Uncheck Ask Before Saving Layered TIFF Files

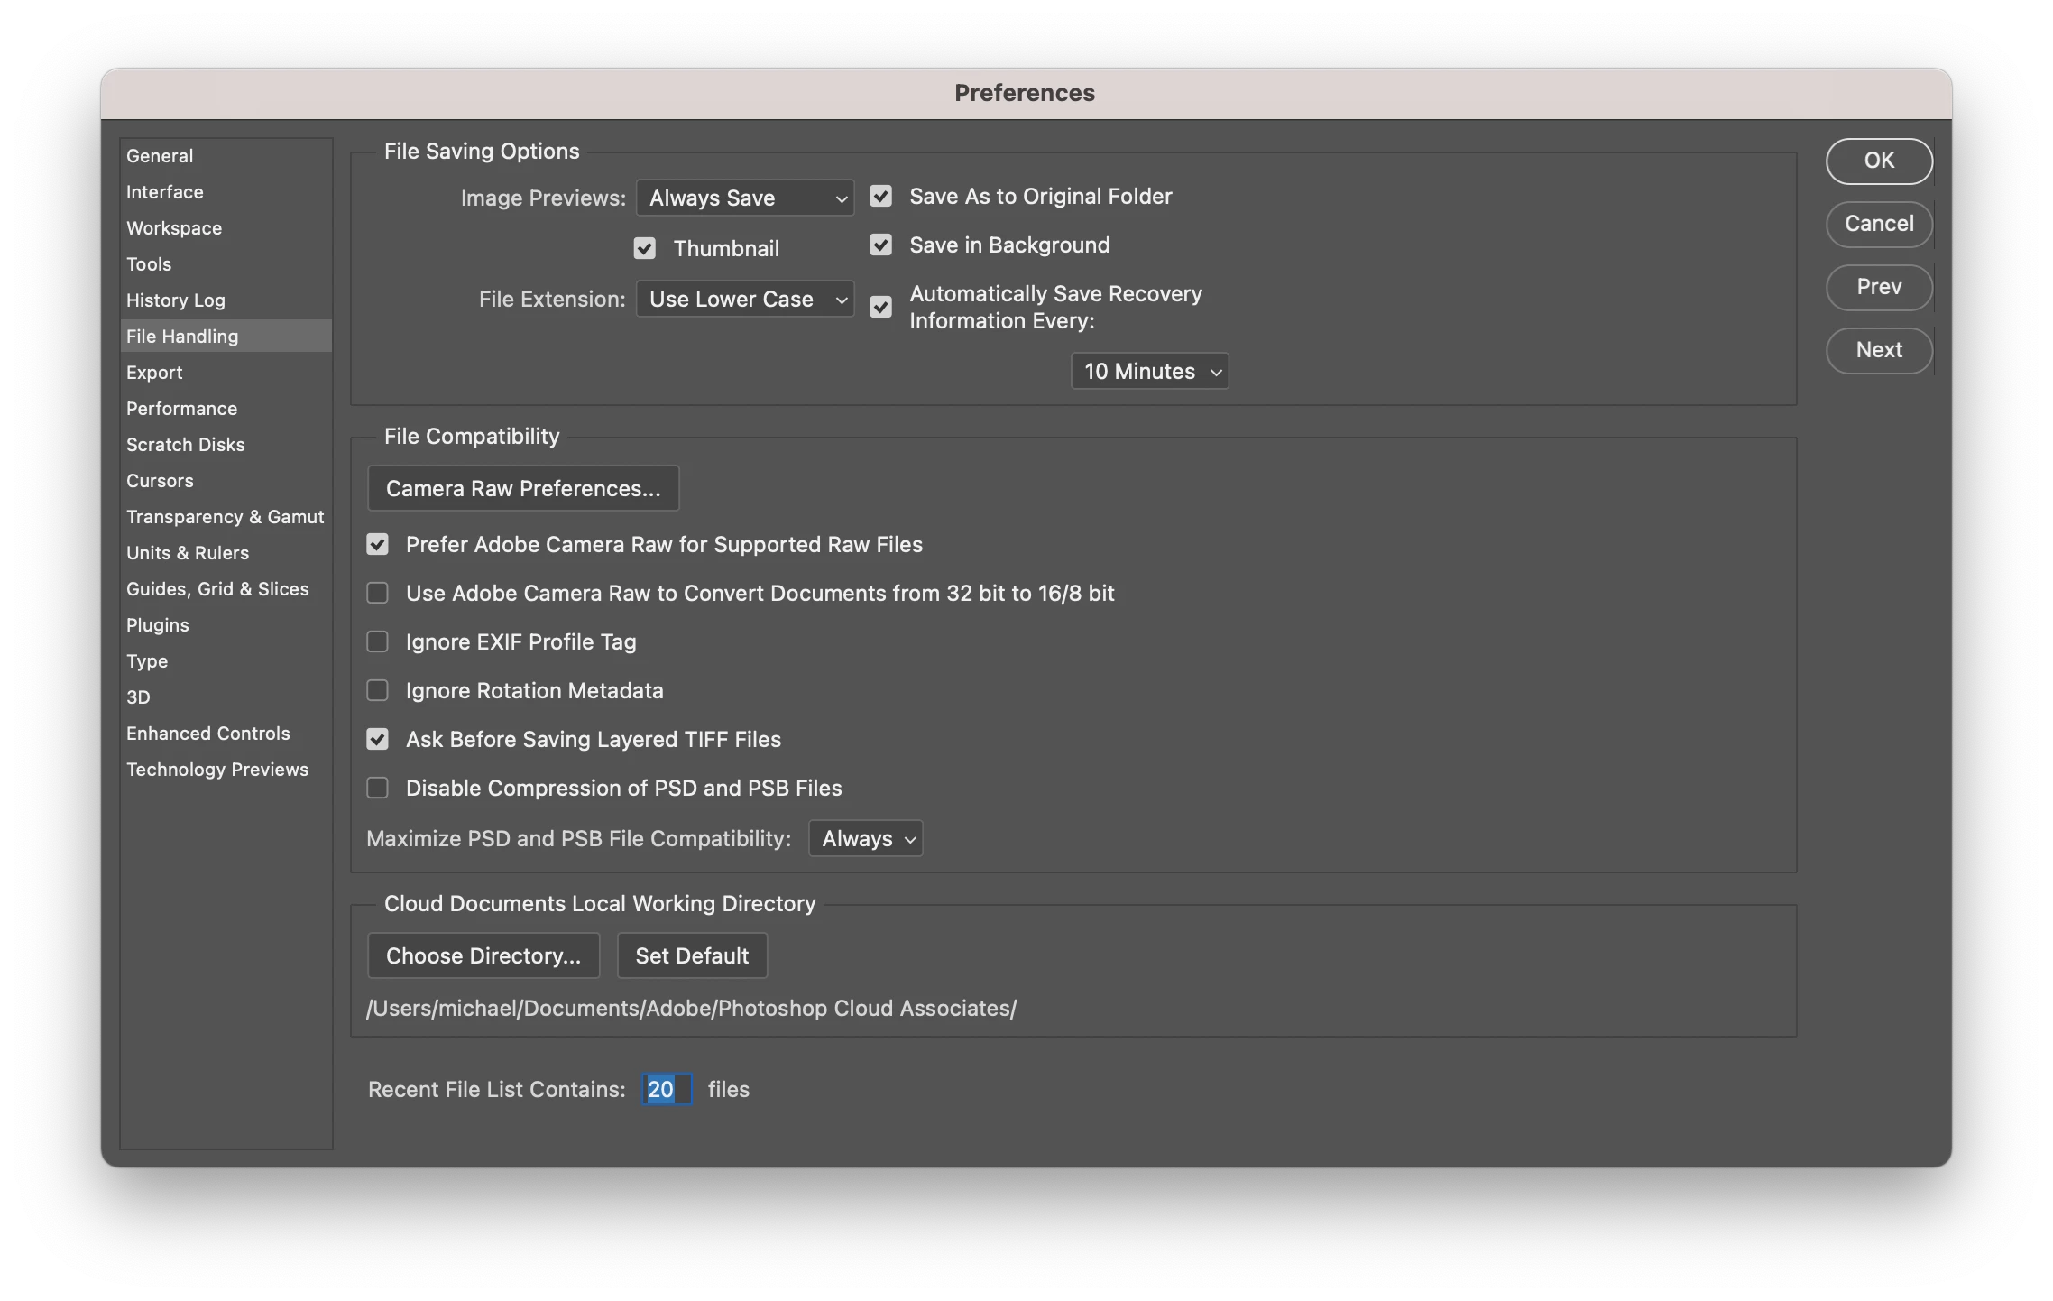377,740
